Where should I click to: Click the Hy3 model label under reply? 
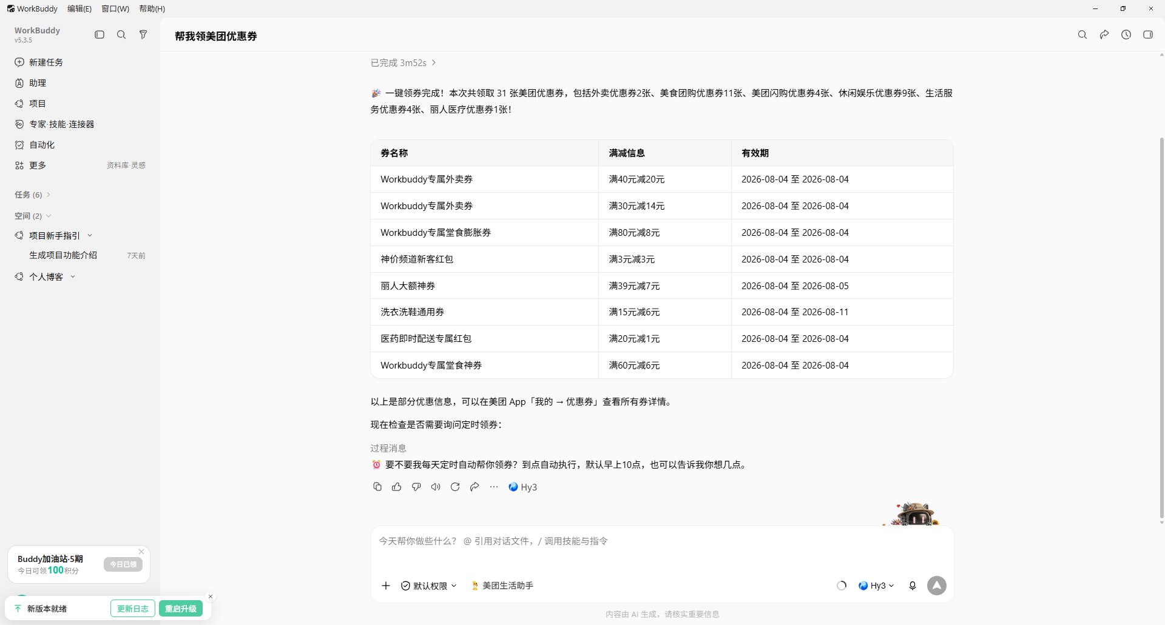523,487
